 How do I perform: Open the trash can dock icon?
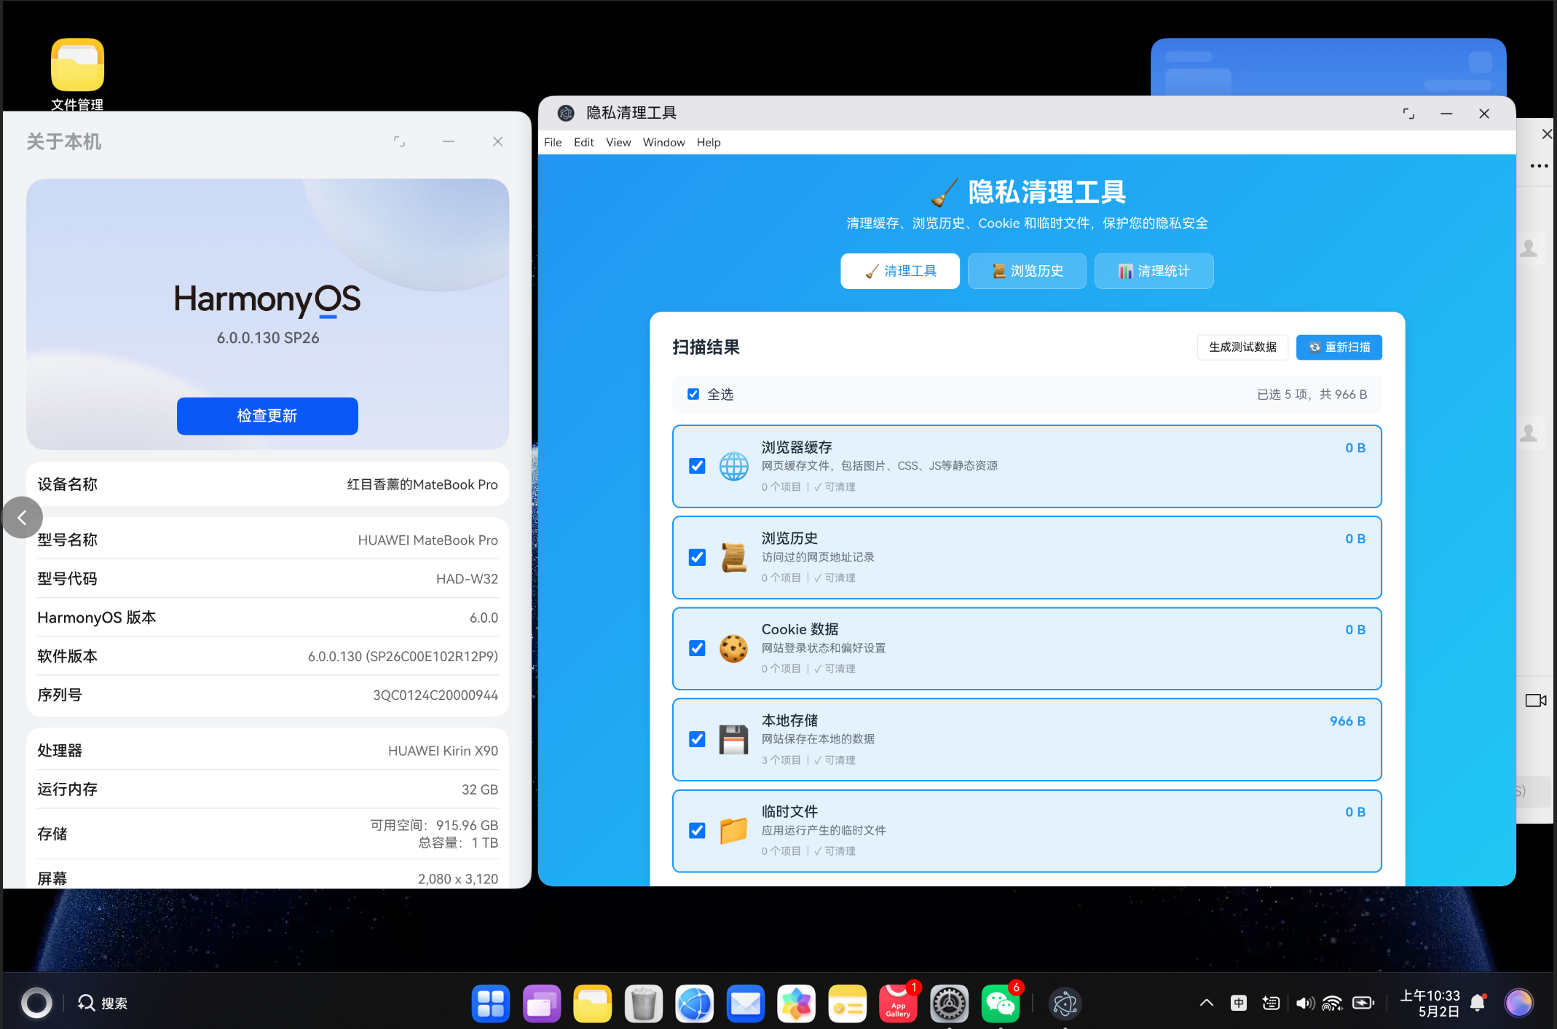tap(644, 1004)
